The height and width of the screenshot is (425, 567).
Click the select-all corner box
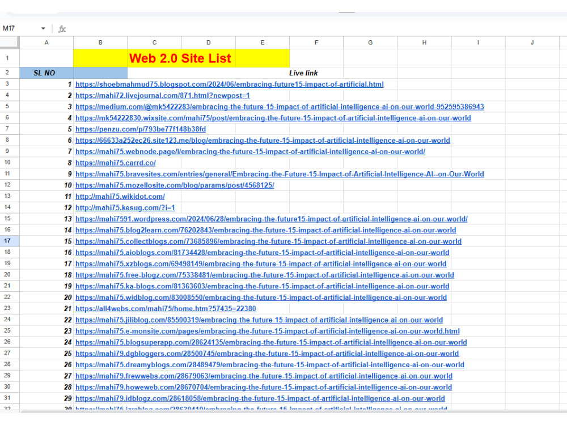[x=10, y=42]
